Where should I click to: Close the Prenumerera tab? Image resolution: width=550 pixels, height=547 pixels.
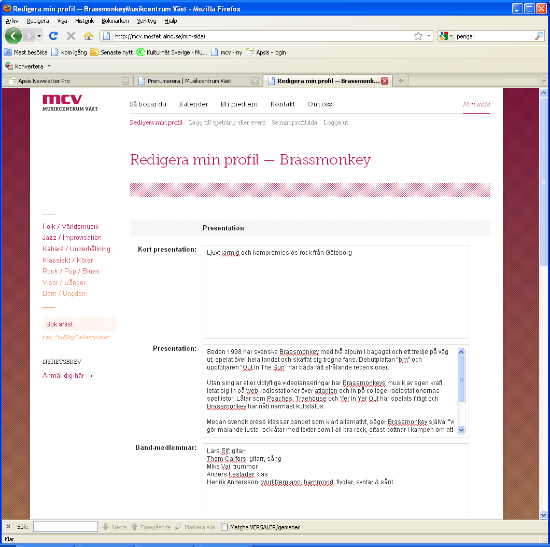click(255, 81)
